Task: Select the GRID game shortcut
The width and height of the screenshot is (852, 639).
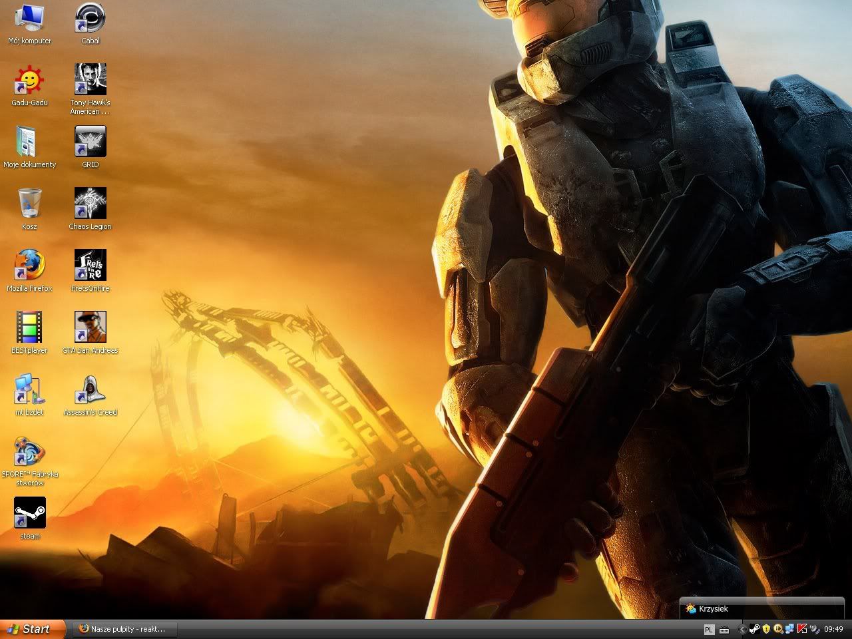Action: (91, 148)
